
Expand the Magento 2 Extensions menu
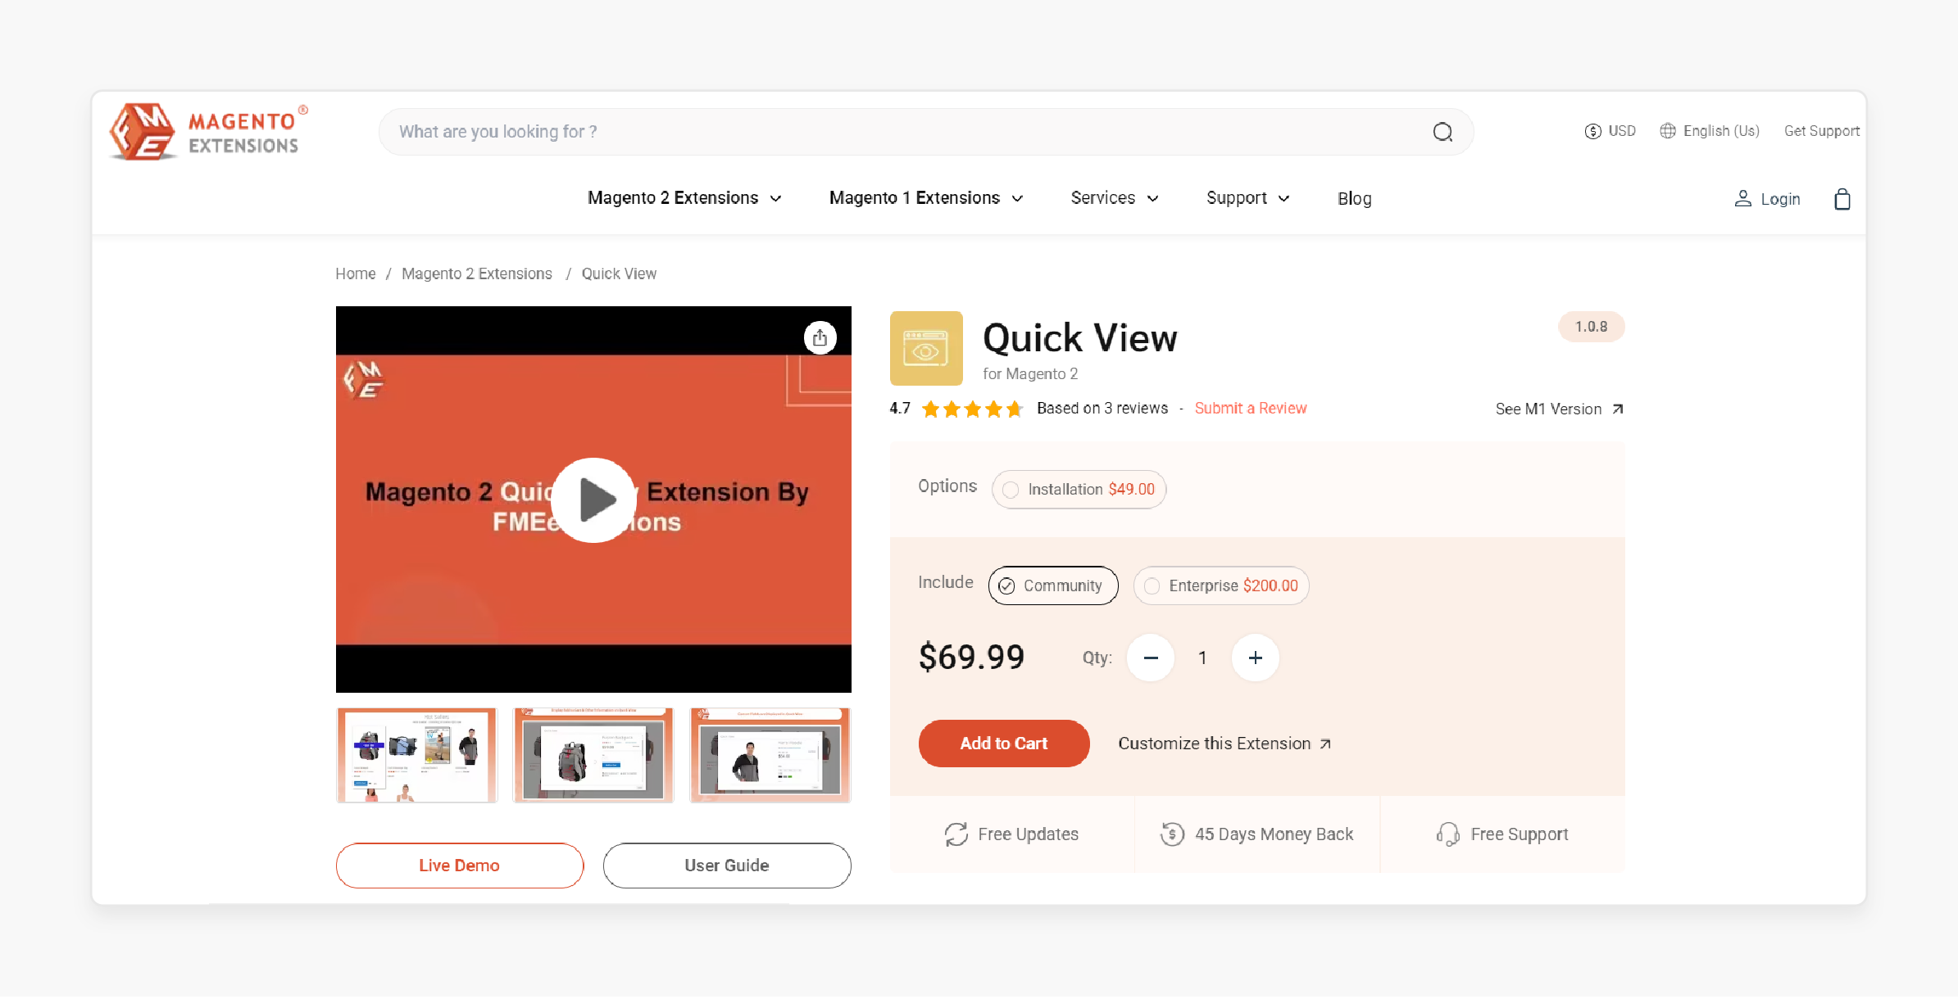[x=684, y=198]
